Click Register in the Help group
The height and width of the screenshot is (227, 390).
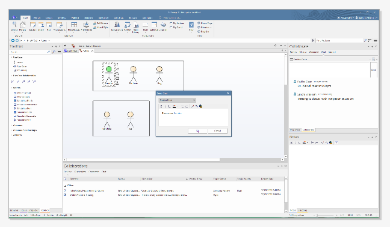203,32
